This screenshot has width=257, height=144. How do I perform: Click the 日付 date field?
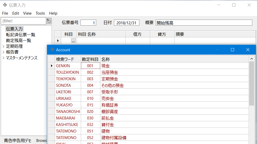[x=126, y=23]
